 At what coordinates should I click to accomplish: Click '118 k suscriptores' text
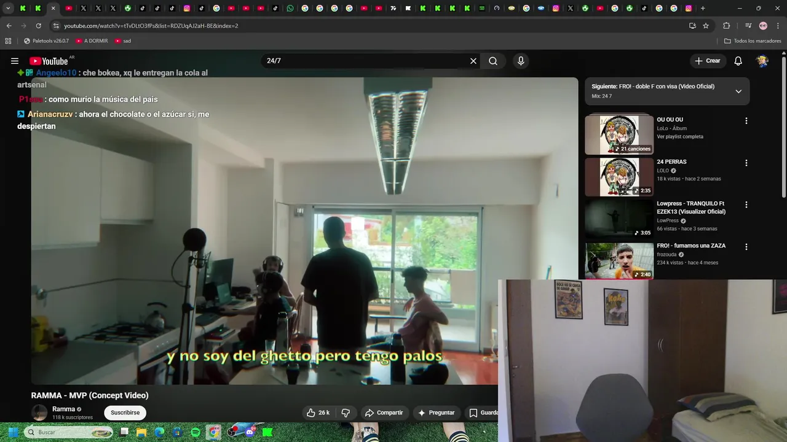point(73,417)
